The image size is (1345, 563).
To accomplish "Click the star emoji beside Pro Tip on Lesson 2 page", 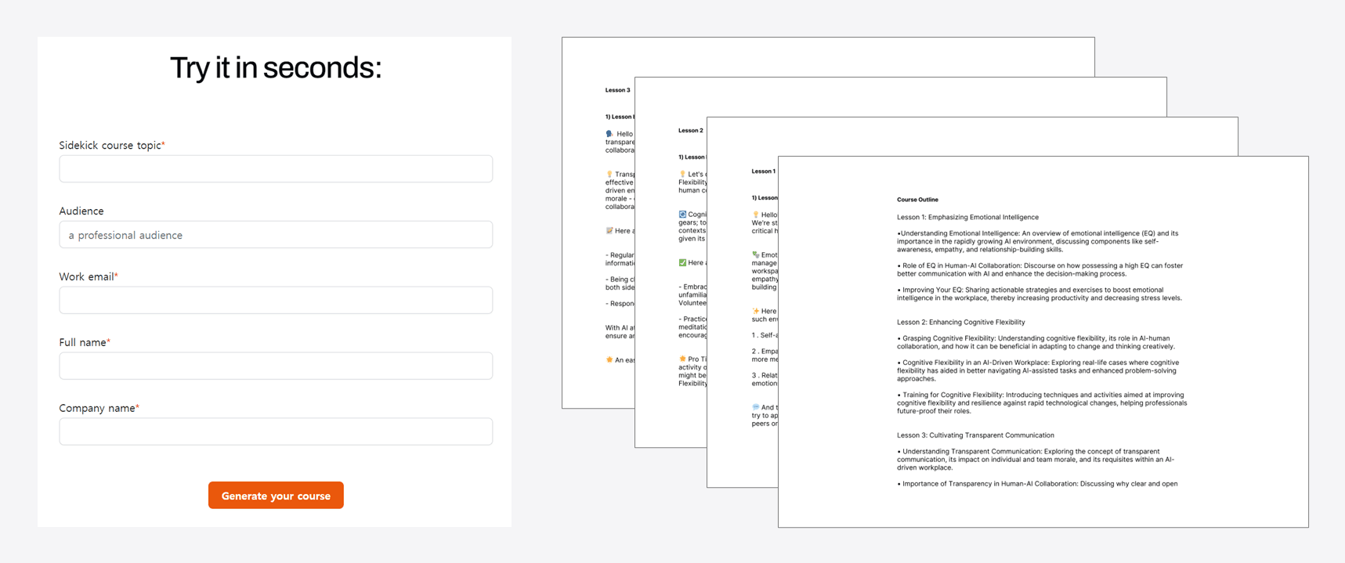I will [682, 359].
